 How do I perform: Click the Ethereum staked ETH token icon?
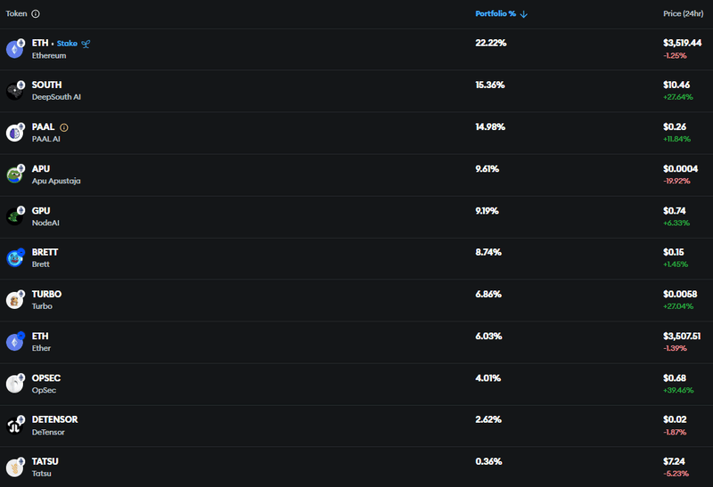[15, 49]
